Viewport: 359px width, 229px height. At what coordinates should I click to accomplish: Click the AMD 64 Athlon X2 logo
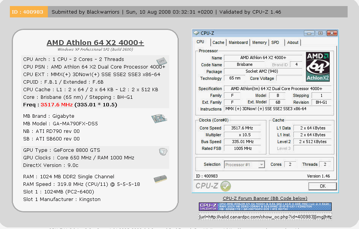pyautogui.click(x=318, y=67)
